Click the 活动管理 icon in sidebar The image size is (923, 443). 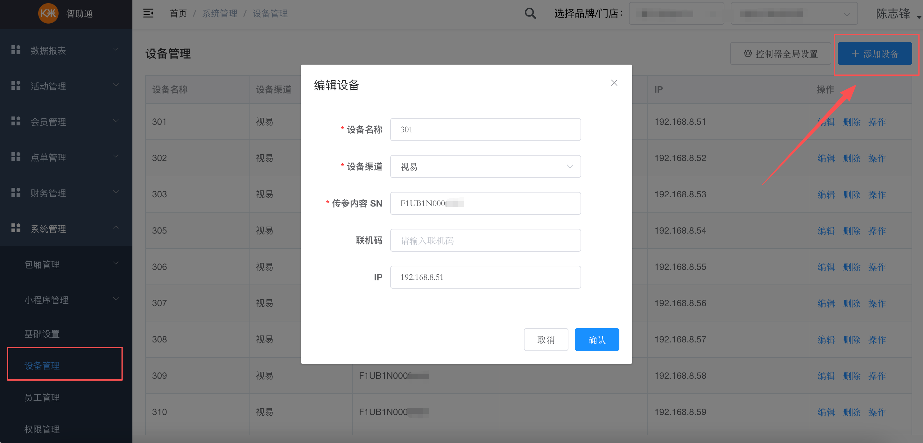pyautogui.click(x=16, y=86)
